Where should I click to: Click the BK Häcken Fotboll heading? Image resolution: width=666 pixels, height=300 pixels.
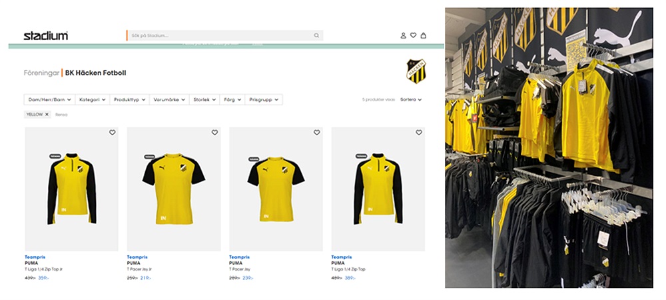coord(95,73)
